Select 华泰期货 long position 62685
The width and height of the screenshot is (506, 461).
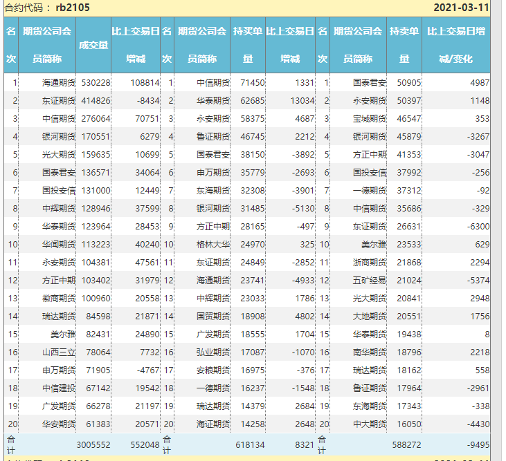click(x=253, y=101)
